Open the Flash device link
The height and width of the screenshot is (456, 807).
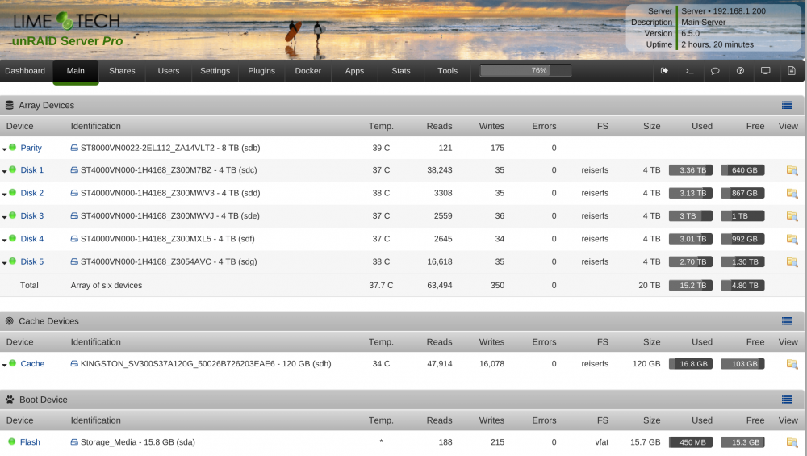click(30, 442)
